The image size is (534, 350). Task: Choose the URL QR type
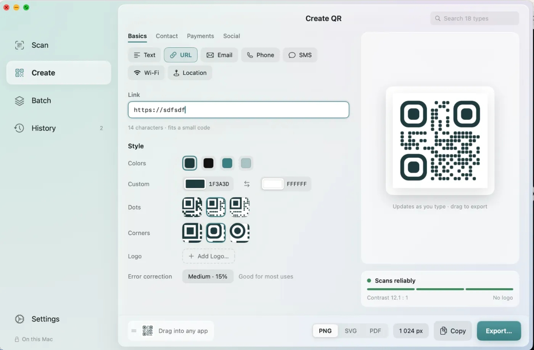pos(181,55)
